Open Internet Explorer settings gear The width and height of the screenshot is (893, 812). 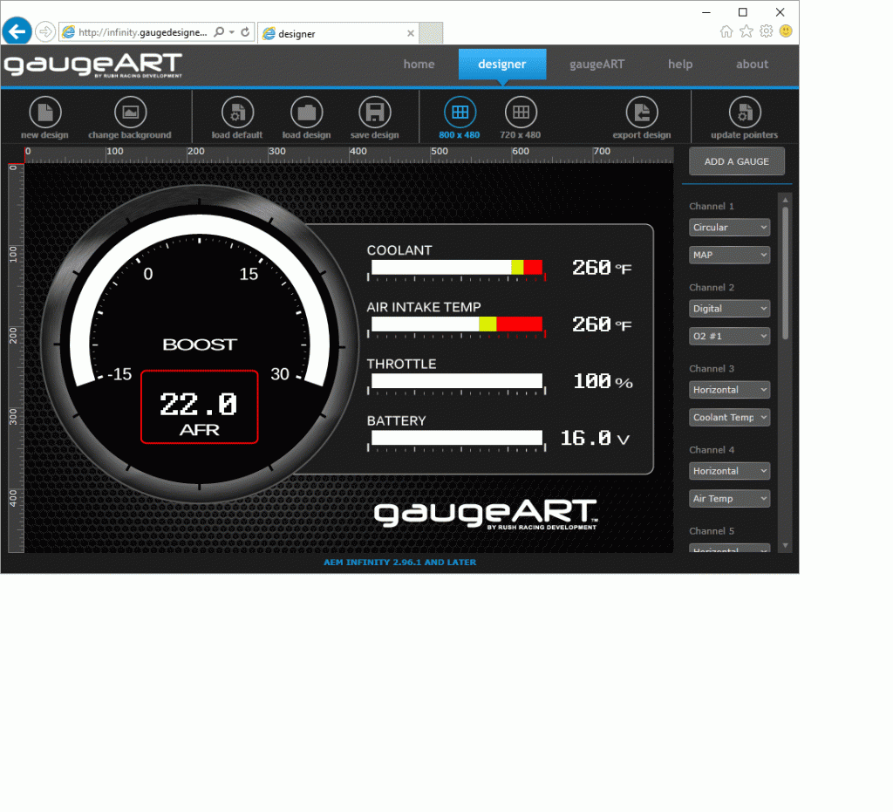click(766, 31)
